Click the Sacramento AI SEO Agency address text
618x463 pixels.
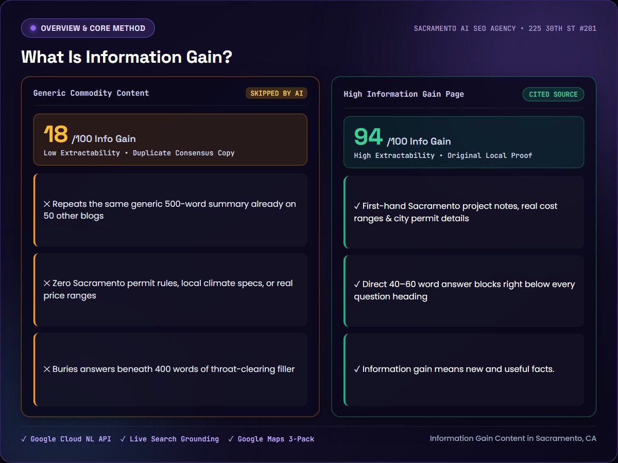(505, 28)
